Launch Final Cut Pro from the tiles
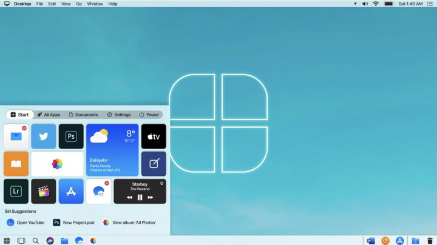Screen dimensions: 437x245 44,192
